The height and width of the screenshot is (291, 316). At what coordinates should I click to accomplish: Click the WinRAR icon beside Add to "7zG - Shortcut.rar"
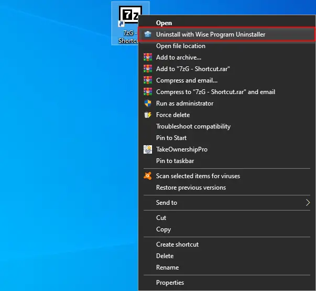148,69
